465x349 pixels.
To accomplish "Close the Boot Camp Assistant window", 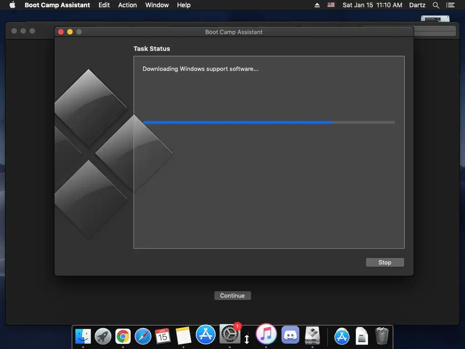I will tap(61, 32).
